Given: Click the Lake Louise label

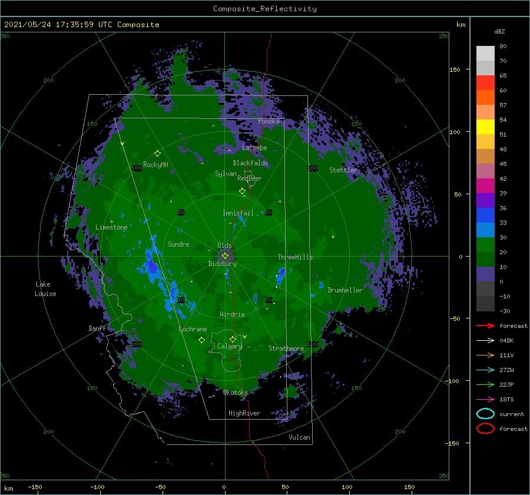Looking at the screenshot, I should click(x=45, y=289).
